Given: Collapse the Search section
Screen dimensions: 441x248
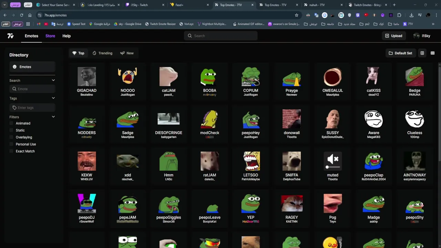Looking at the screenshot, I should [53, 80].
